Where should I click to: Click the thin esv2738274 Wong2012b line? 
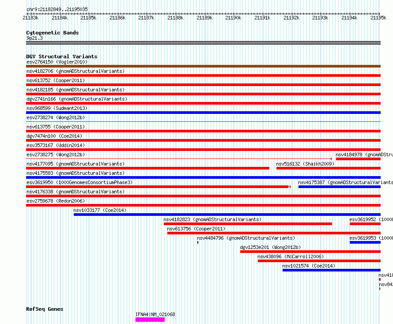pyautogui.click(x=203, y=122)
